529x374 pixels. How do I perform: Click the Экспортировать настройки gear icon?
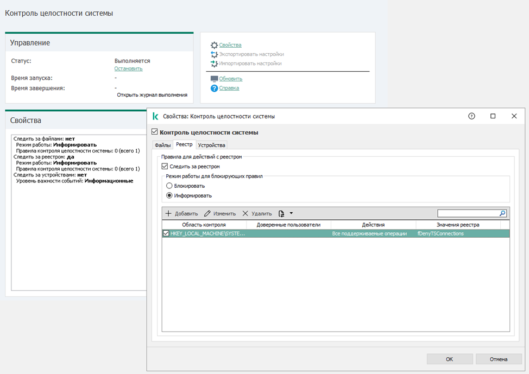214,54
